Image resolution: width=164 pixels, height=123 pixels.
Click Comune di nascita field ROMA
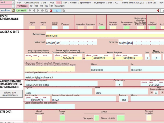tap(84, 99)
